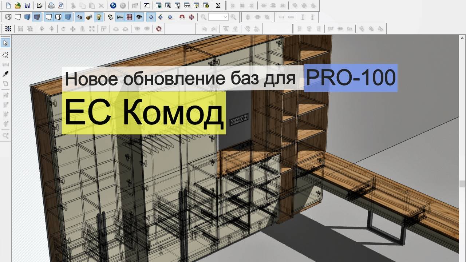This screenshot has width=466, height=262.
Task: Switch to wireframe view mode
Action: click(x=8, y=17)
